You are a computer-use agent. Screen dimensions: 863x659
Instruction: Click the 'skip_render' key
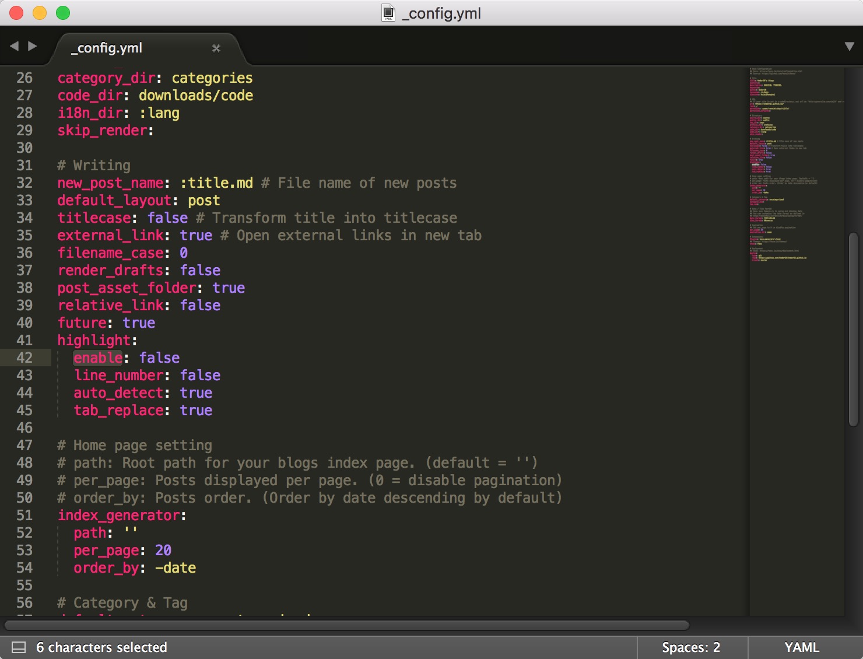[x=102, y=130]
